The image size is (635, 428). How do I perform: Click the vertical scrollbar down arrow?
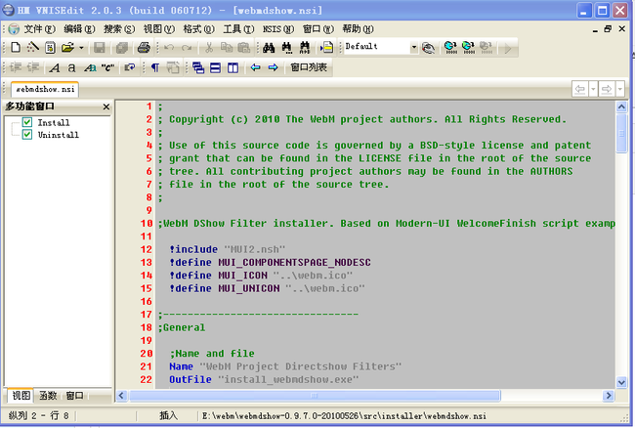click(x=621, y=382)
